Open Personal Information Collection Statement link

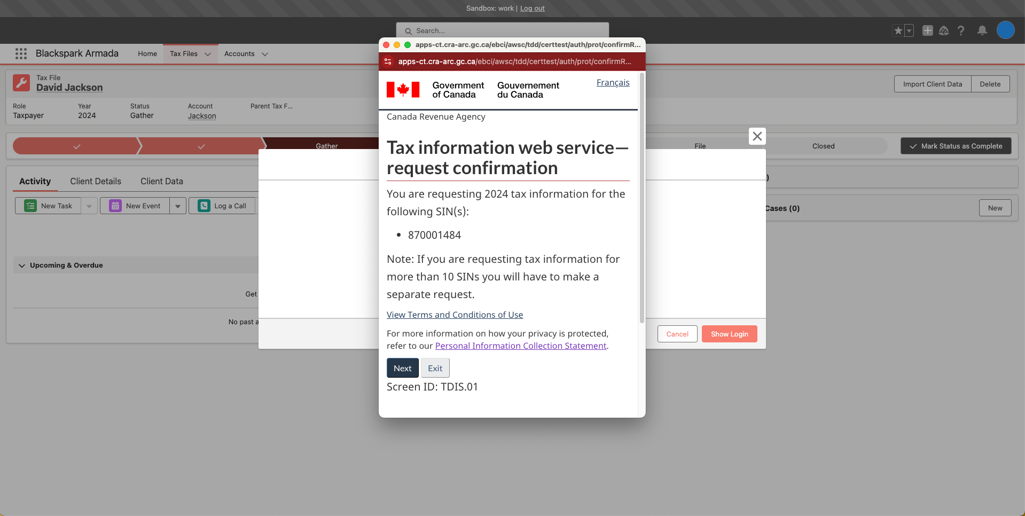click(x=521, y=346)
